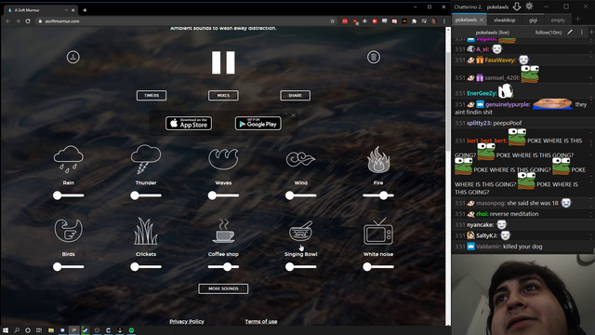Click username Valdamir in chat
Viewport: 595px width, 335px height.
(x=489, y=247)
